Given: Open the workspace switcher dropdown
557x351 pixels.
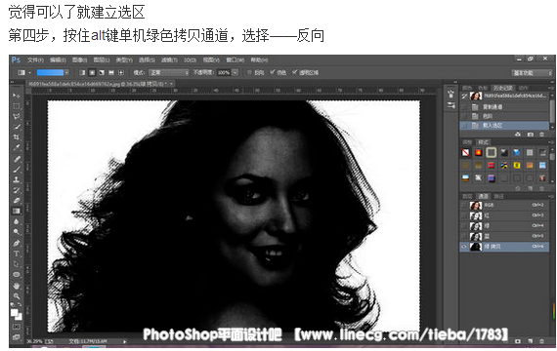Looking at the screenshot, I should coord(532,73).
